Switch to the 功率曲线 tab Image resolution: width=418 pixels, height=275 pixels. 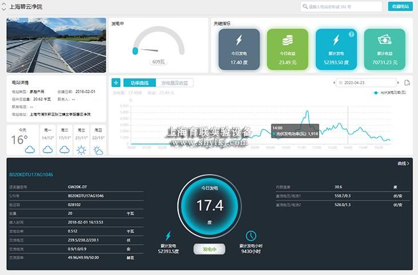click(x=139, y=83)
